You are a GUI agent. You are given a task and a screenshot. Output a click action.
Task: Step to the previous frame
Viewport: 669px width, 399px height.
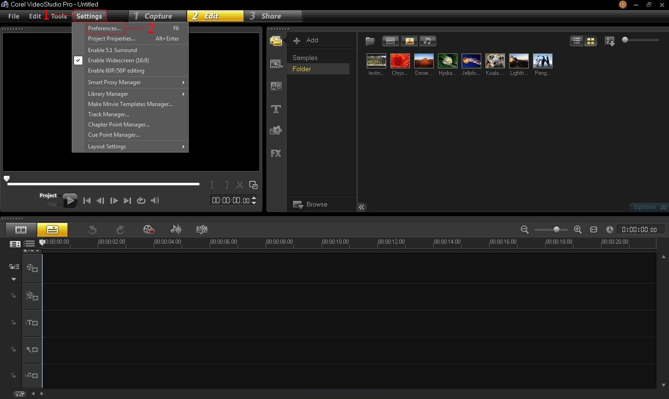point(100,200)
